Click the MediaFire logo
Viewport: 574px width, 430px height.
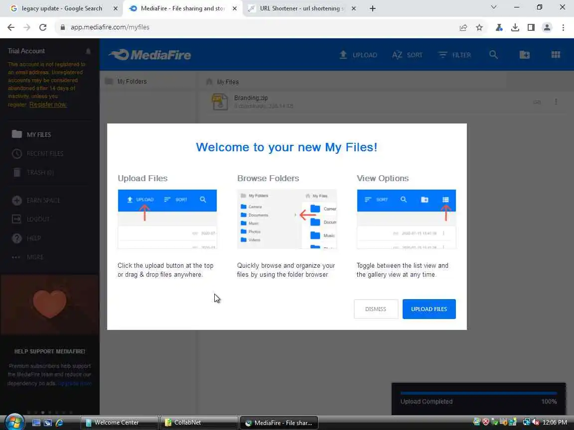coord(150,55)
